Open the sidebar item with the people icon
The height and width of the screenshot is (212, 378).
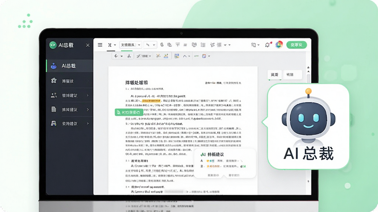click(x=69, y=95)
